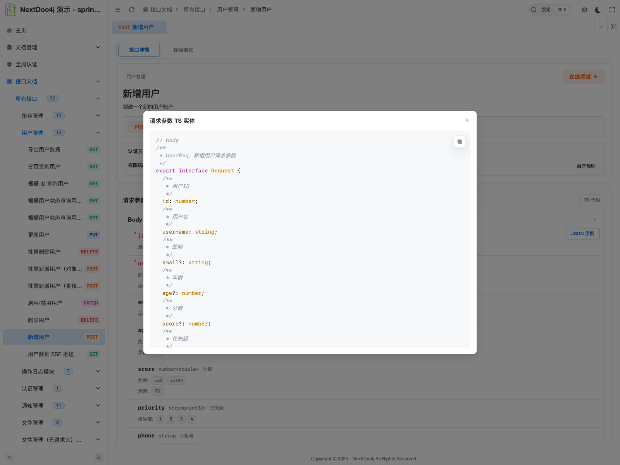The image size is (620, 465).
Task: Click the 用户管理 breadcrumb
Action: click(228, 10)
